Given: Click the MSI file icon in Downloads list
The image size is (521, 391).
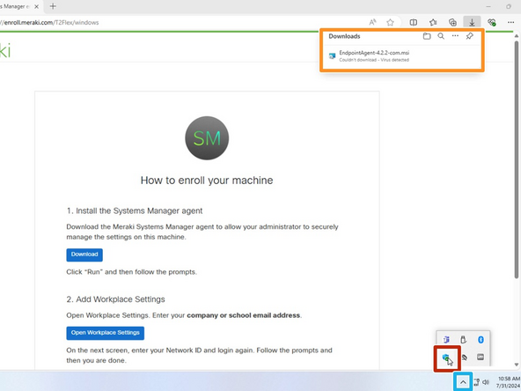Looking at the screenshot, I should click(332, 55).
